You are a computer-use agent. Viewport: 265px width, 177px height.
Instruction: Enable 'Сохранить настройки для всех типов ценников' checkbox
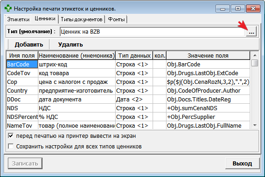click(11, 146)
